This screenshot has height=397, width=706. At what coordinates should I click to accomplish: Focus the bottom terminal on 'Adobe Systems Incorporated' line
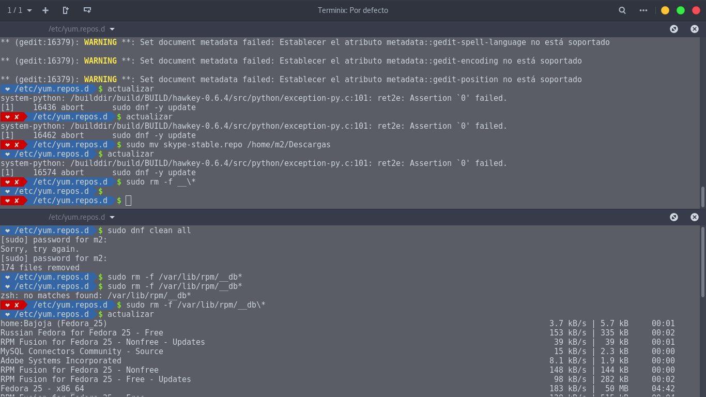click(61, 361)
